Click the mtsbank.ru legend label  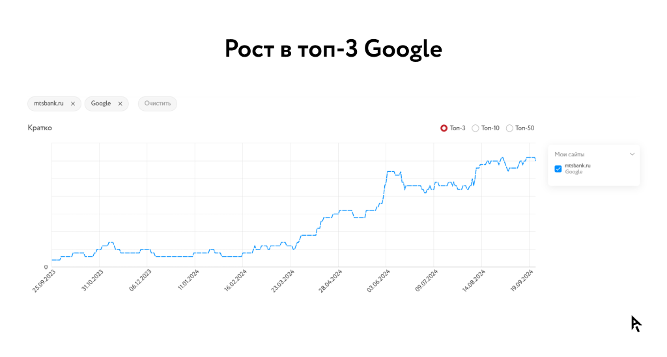[x=578, y=165]
